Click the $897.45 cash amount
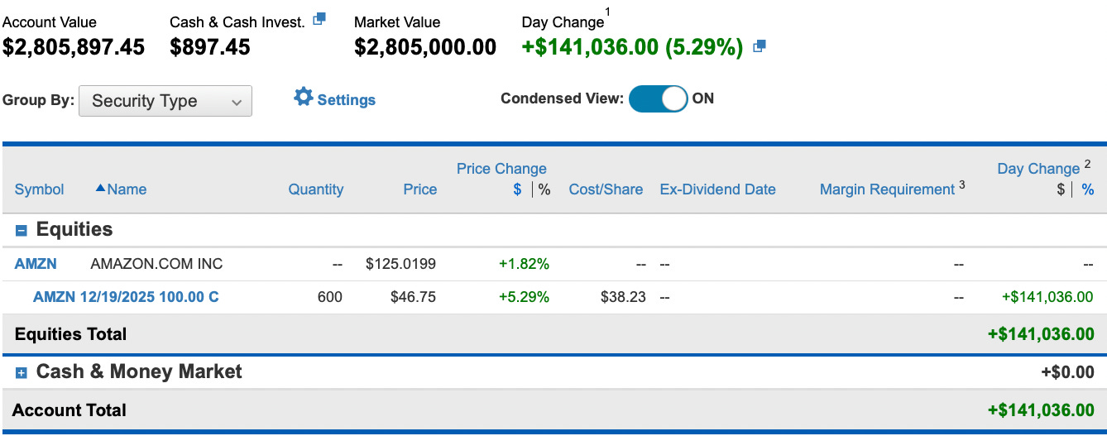Viewport: 1107px width, 436px height. tap(210, 47)
